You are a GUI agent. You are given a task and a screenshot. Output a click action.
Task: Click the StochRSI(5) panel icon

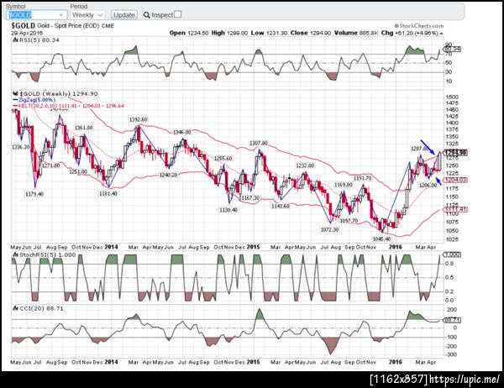pyautogui.click(x=15, y=254)
